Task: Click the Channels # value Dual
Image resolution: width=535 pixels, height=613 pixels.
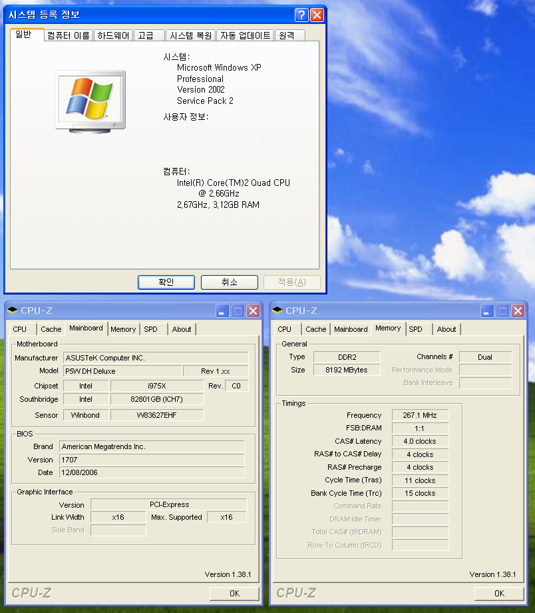Action: (x=485, y=357)
